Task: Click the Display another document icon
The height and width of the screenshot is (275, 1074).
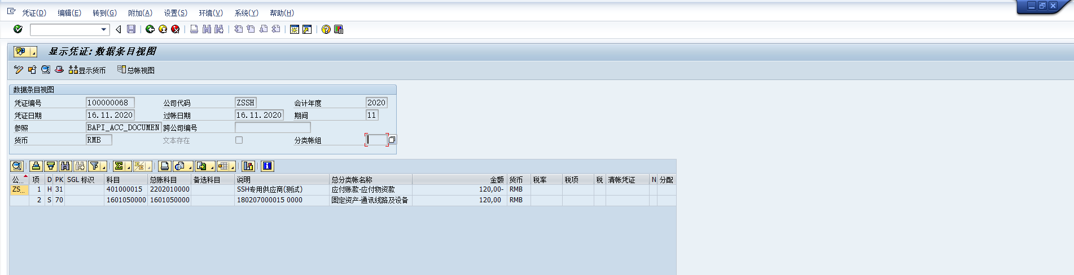Action: click(x=32, y=70)
